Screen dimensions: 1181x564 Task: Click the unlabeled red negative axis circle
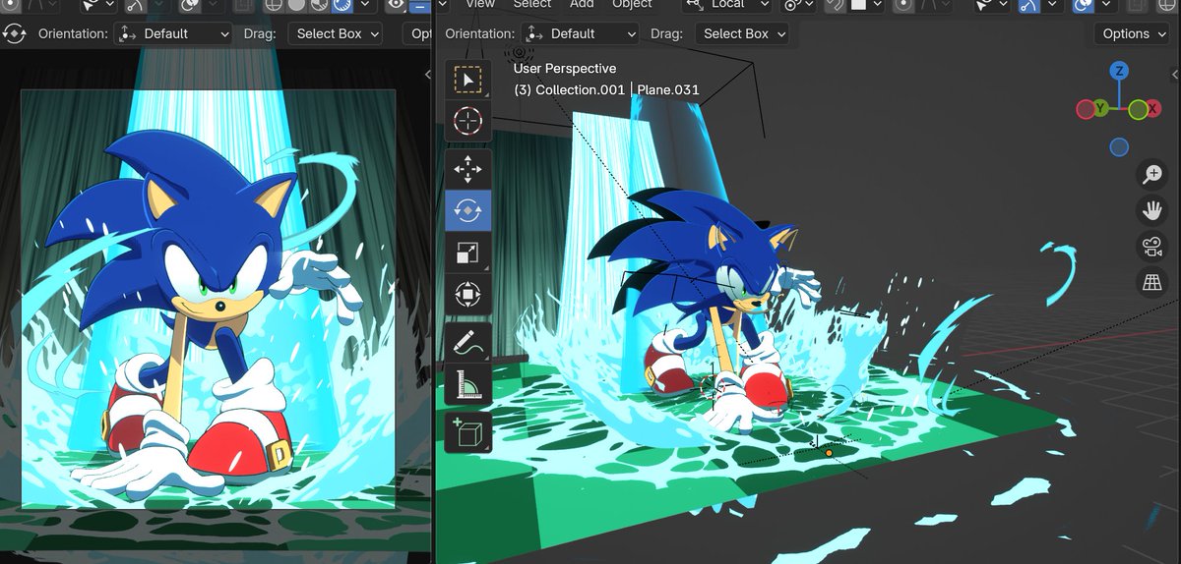1086,109
